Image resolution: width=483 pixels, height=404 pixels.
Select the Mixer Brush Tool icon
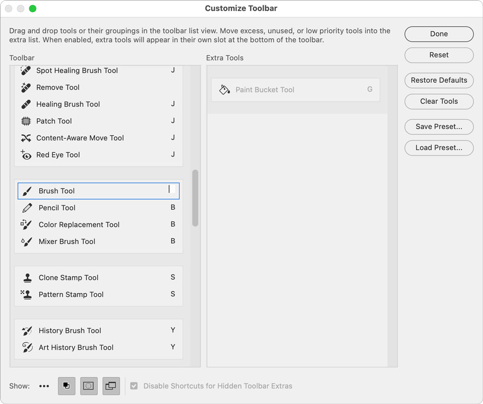26,241
